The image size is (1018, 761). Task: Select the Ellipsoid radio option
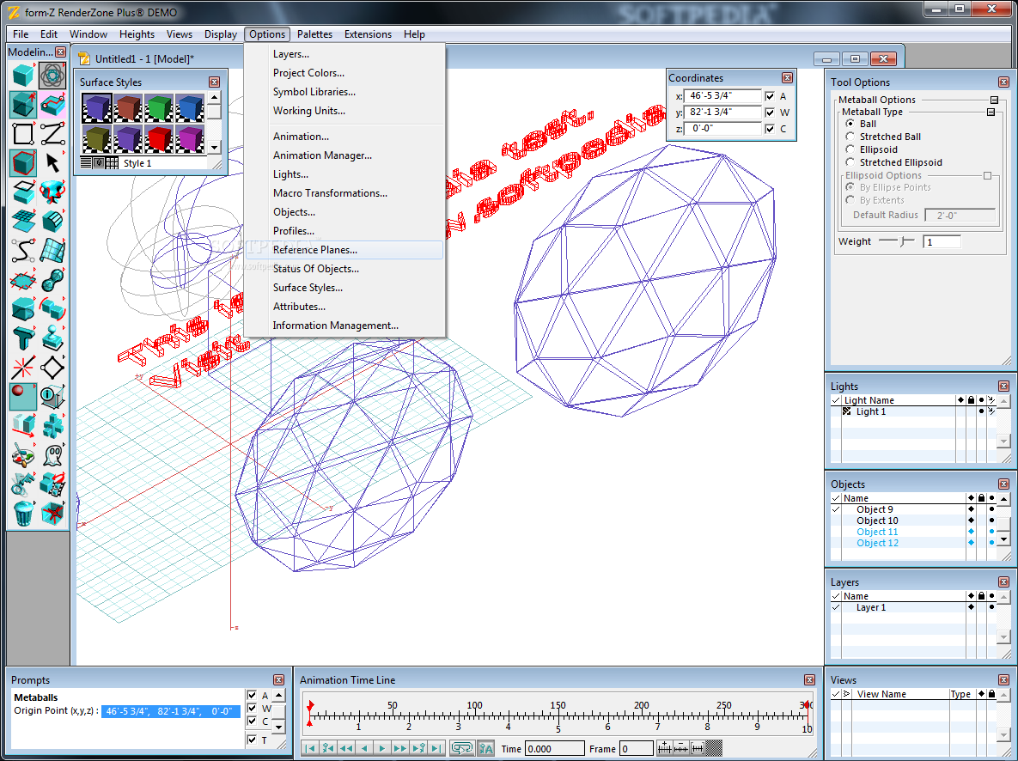pyautogui.click(x=850, y=149)
